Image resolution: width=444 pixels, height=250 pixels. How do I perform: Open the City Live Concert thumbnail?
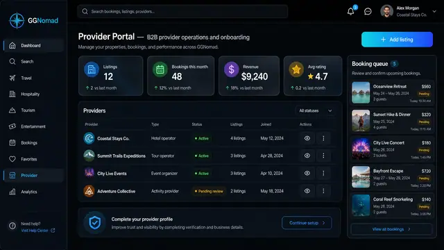click(x=361, y=149)
